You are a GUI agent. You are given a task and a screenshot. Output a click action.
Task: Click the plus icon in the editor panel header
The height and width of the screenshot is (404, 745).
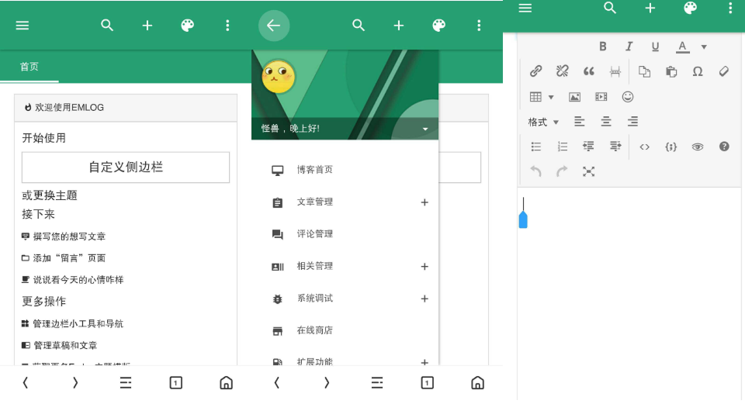click(x=650, y=8)
